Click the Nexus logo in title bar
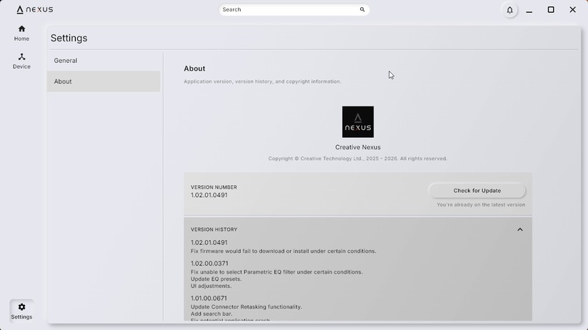Image resolution: width=588 pixels, height=330 pixels. [35, 10]
